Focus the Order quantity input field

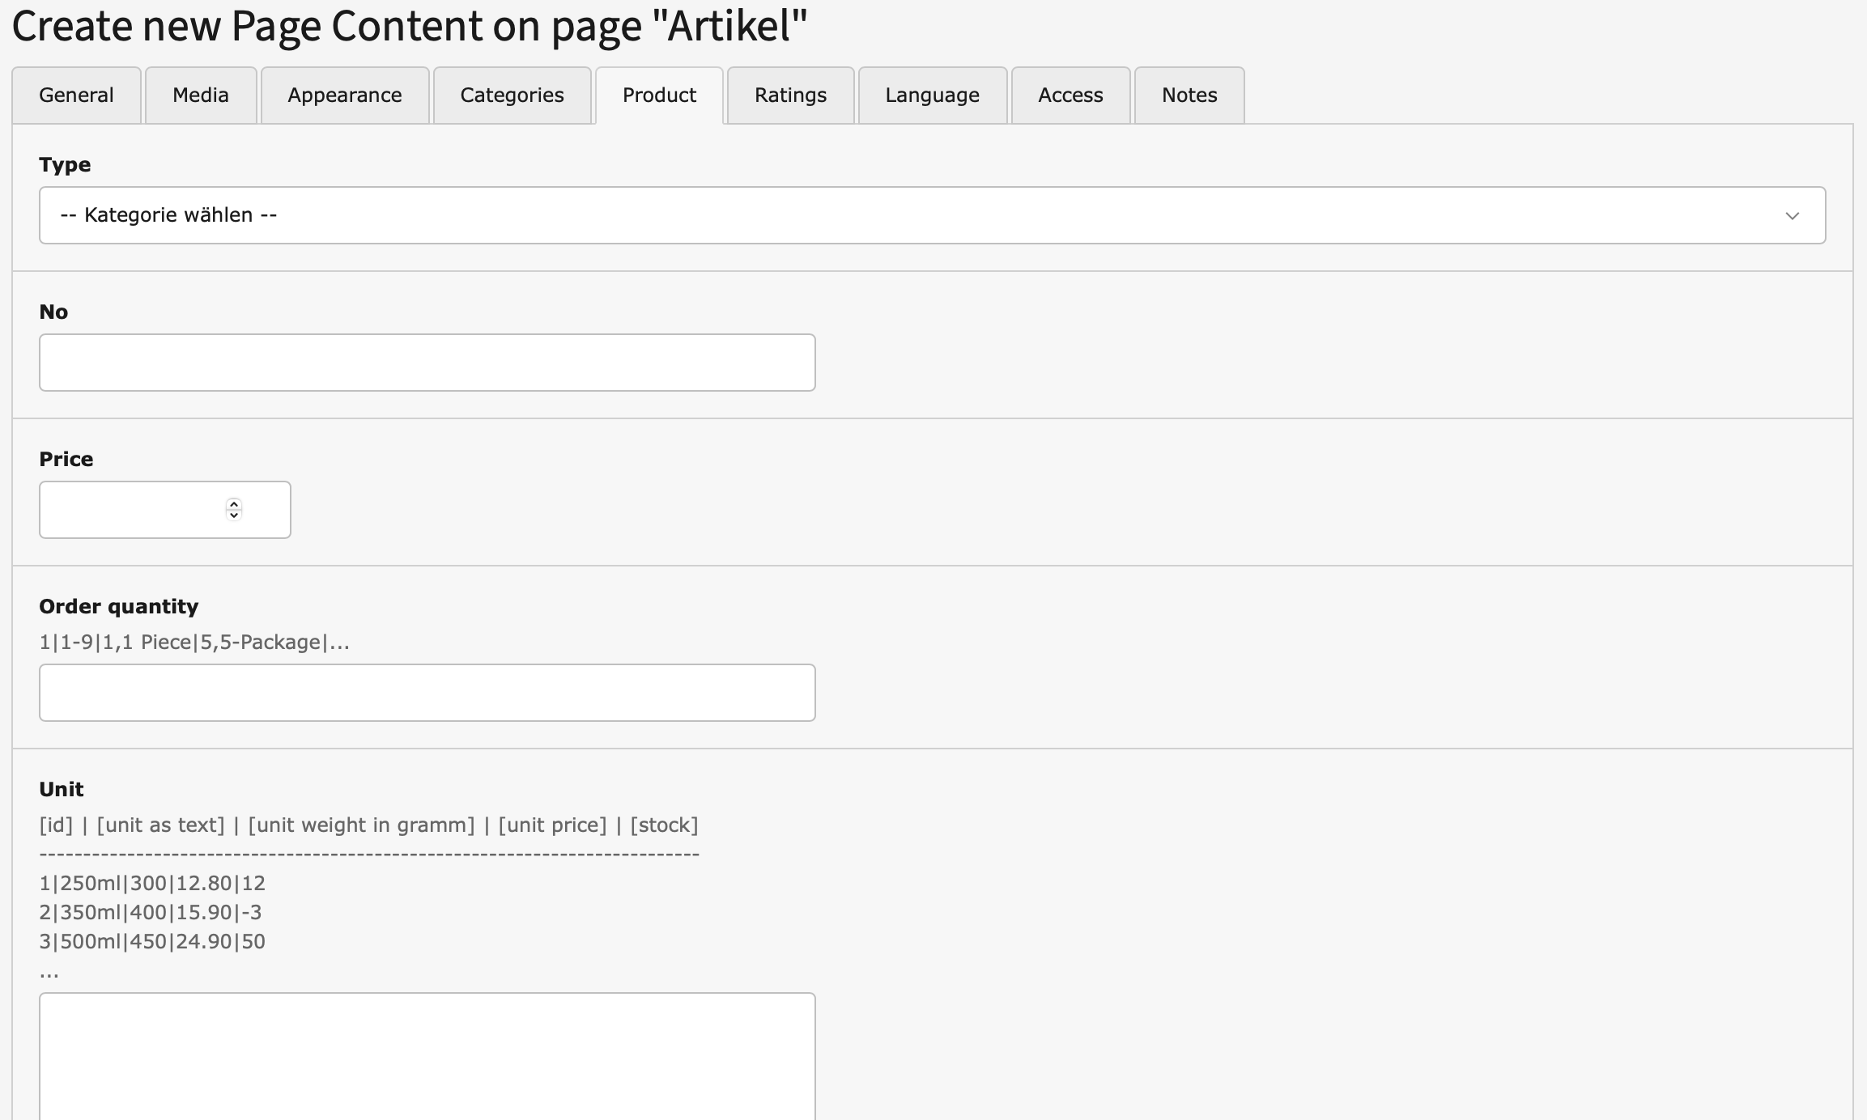[427, 693]
